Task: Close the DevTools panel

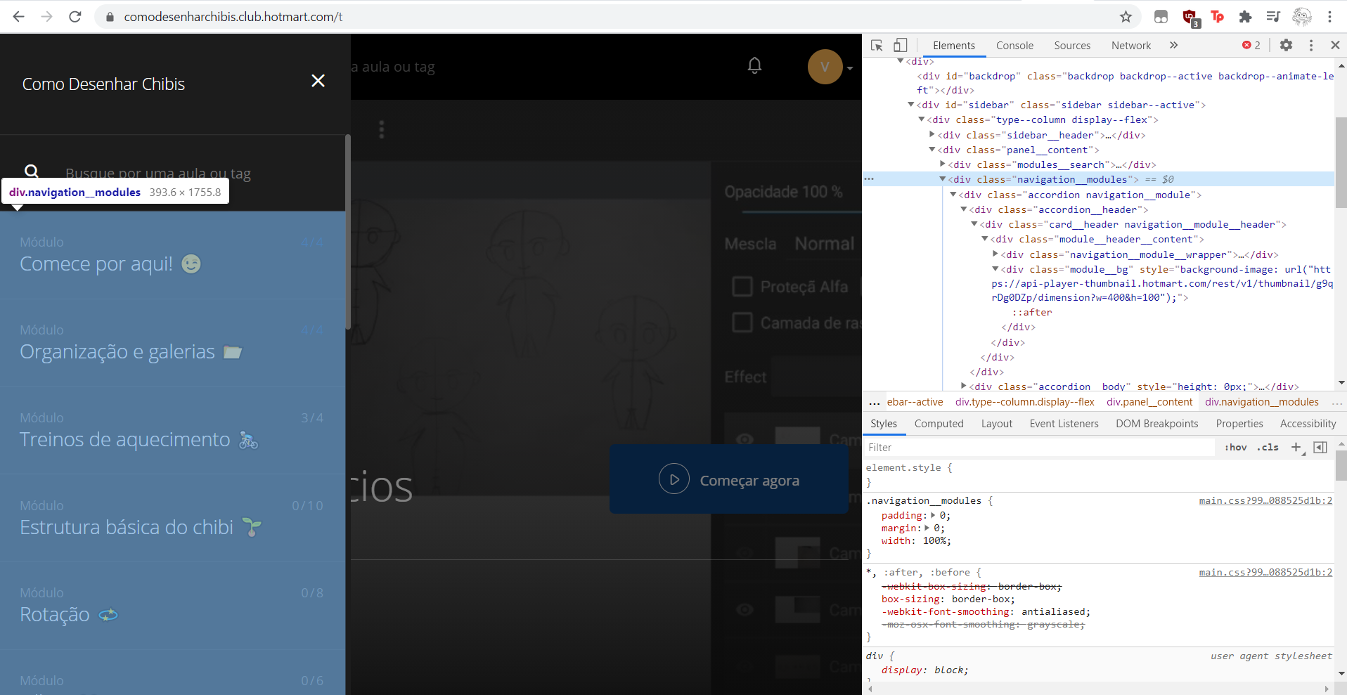Action: click(x=1335, y=45)
